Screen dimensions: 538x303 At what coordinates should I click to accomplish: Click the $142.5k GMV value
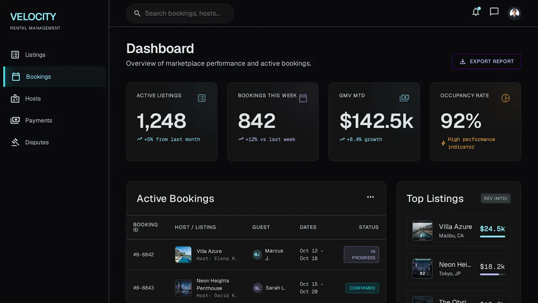(x=376, y=121)
